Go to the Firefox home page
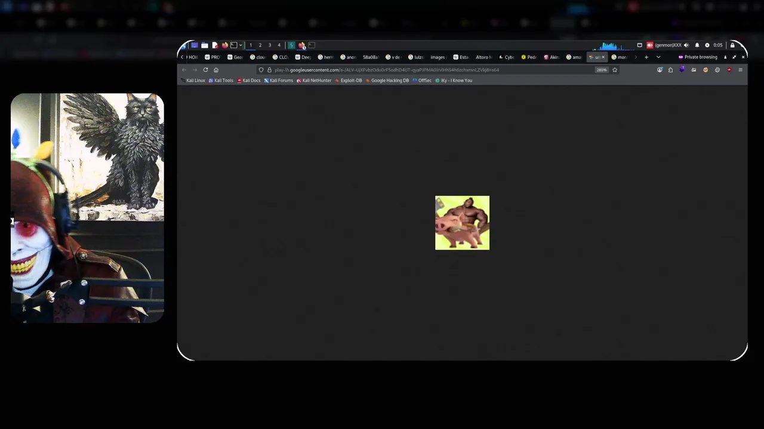The height and width of the screenshot is (429, 764). point(216,70)
